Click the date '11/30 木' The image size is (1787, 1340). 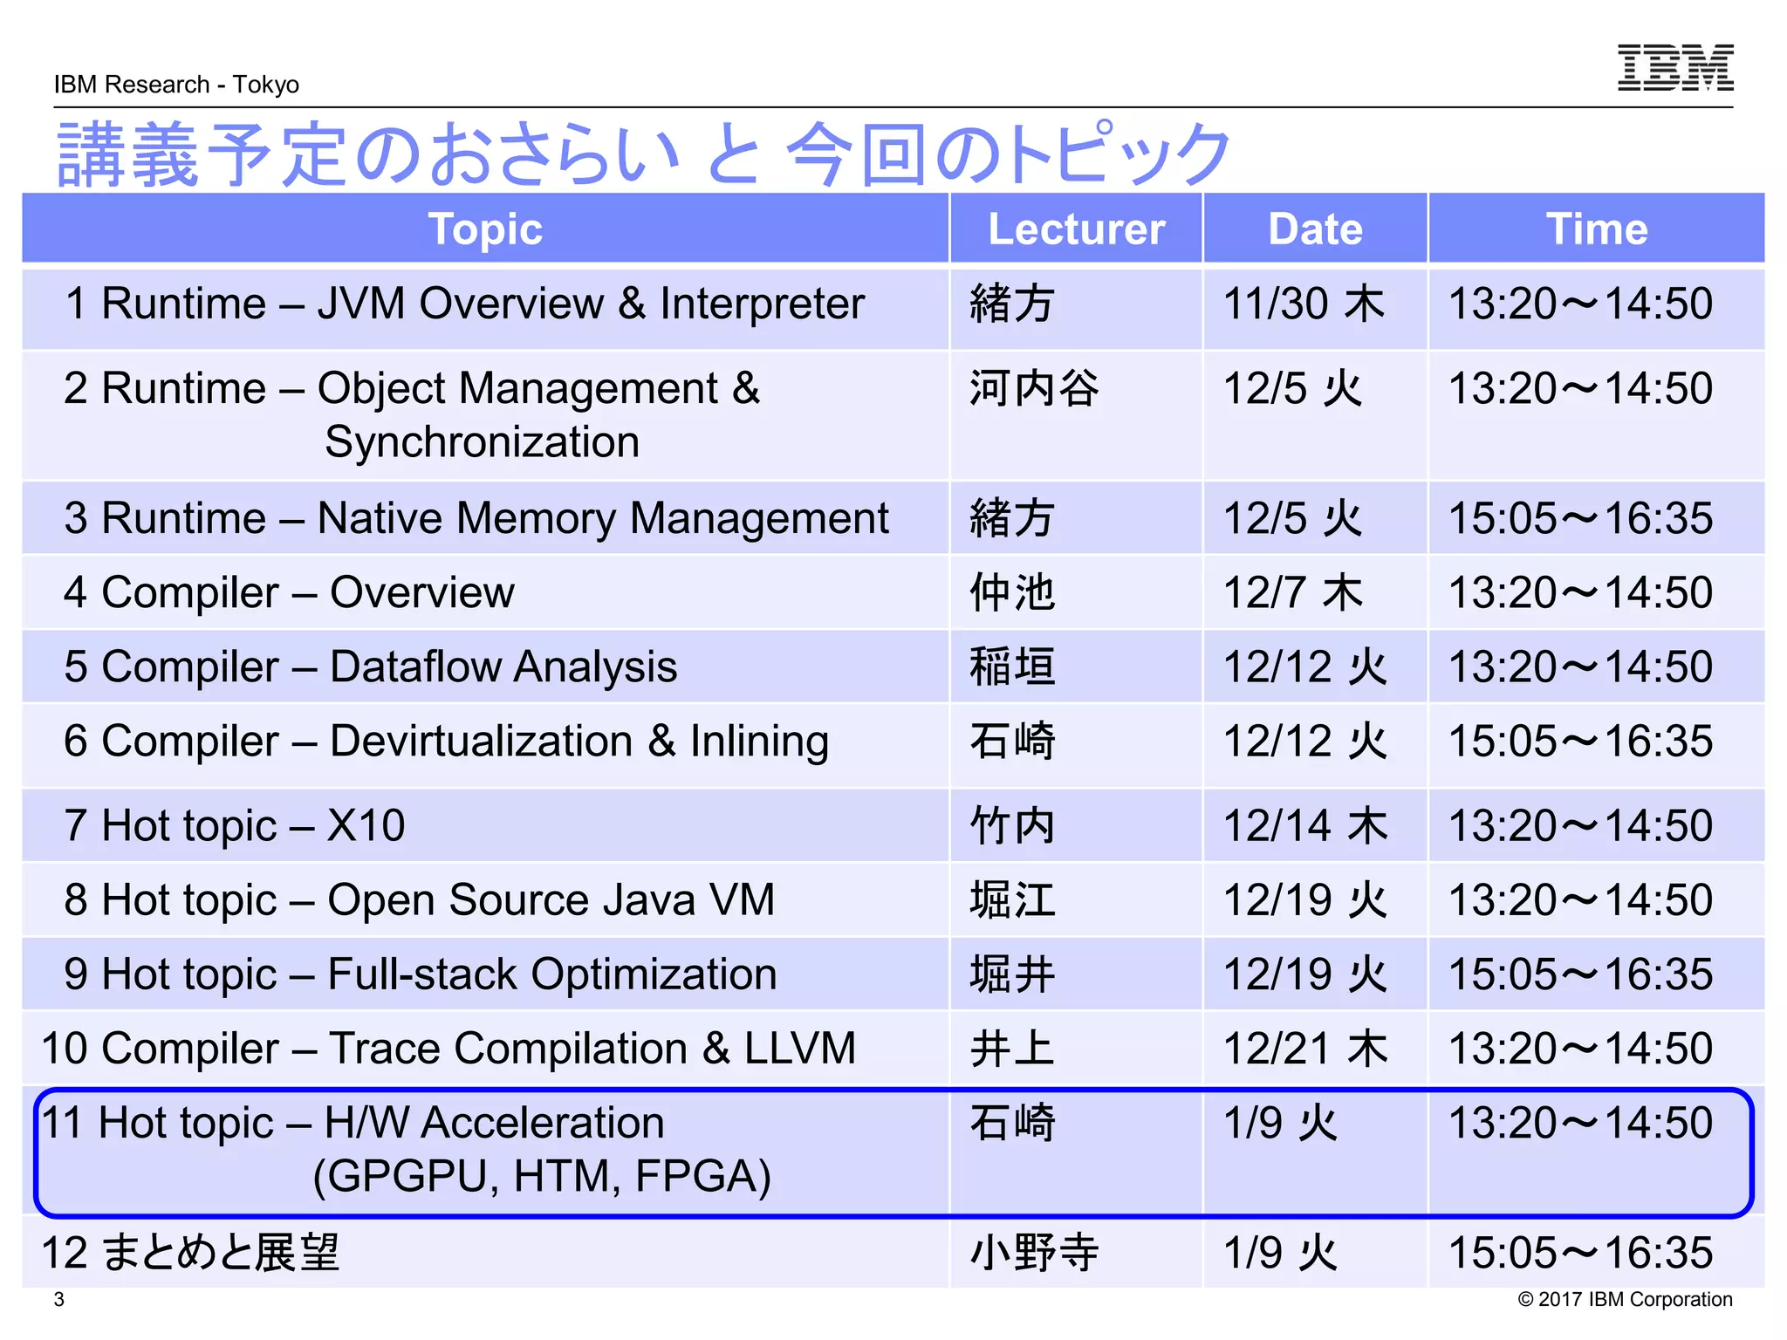click(1304, 304)
